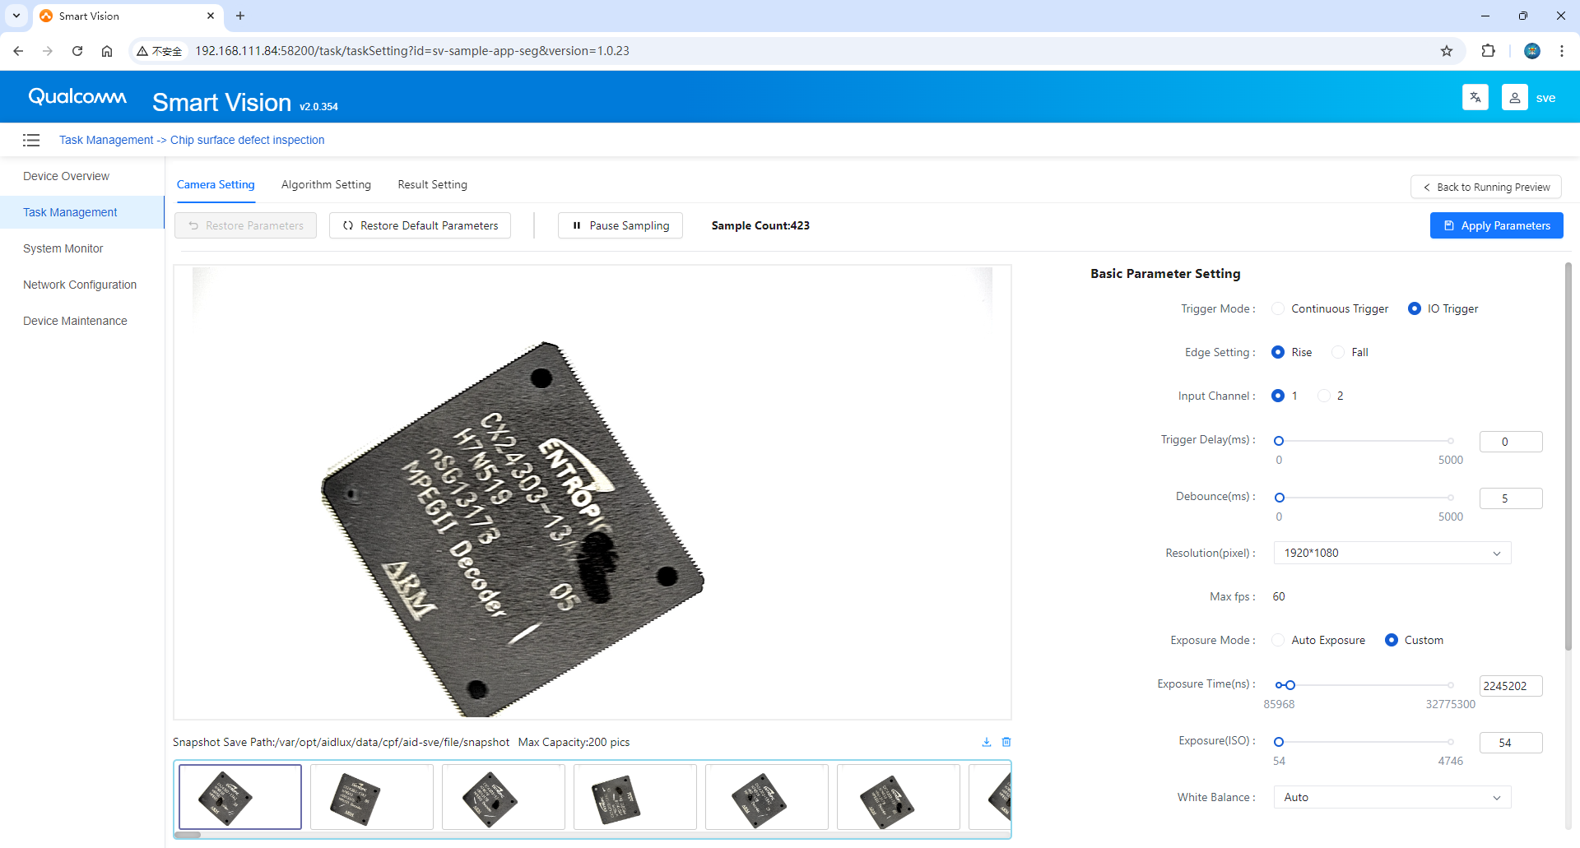The width and height of the screenshot is (1580, 848).
Task: Delete snapshots with the trash icon
Action: [x=1006, y=742]
